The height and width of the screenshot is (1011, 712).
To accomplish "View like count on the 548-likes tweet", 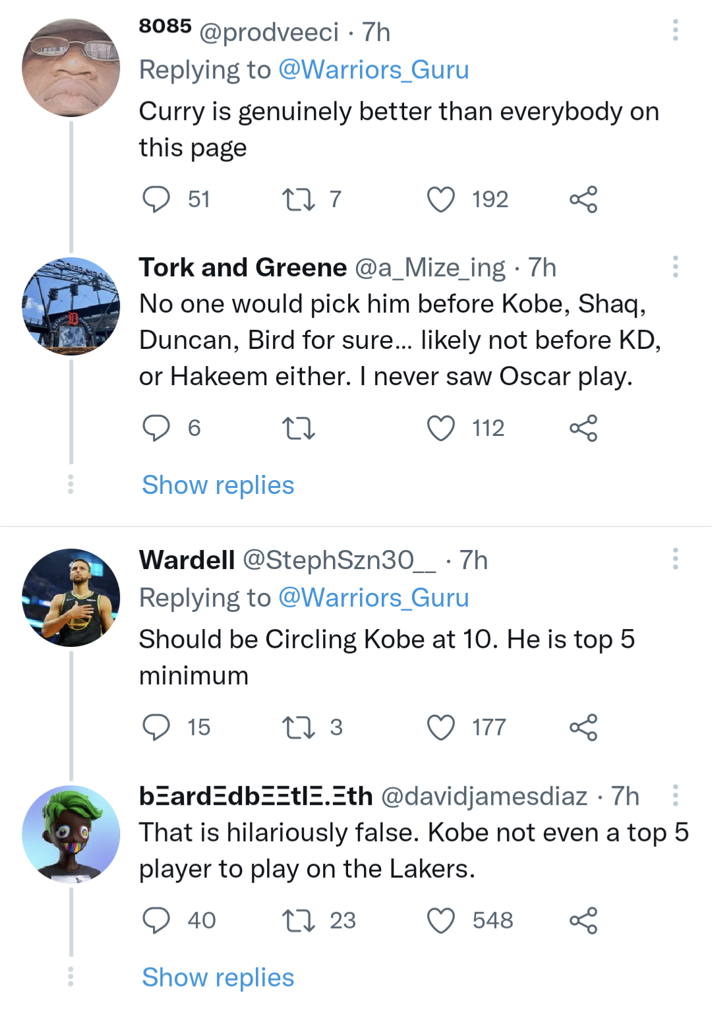I will (492, 921).
